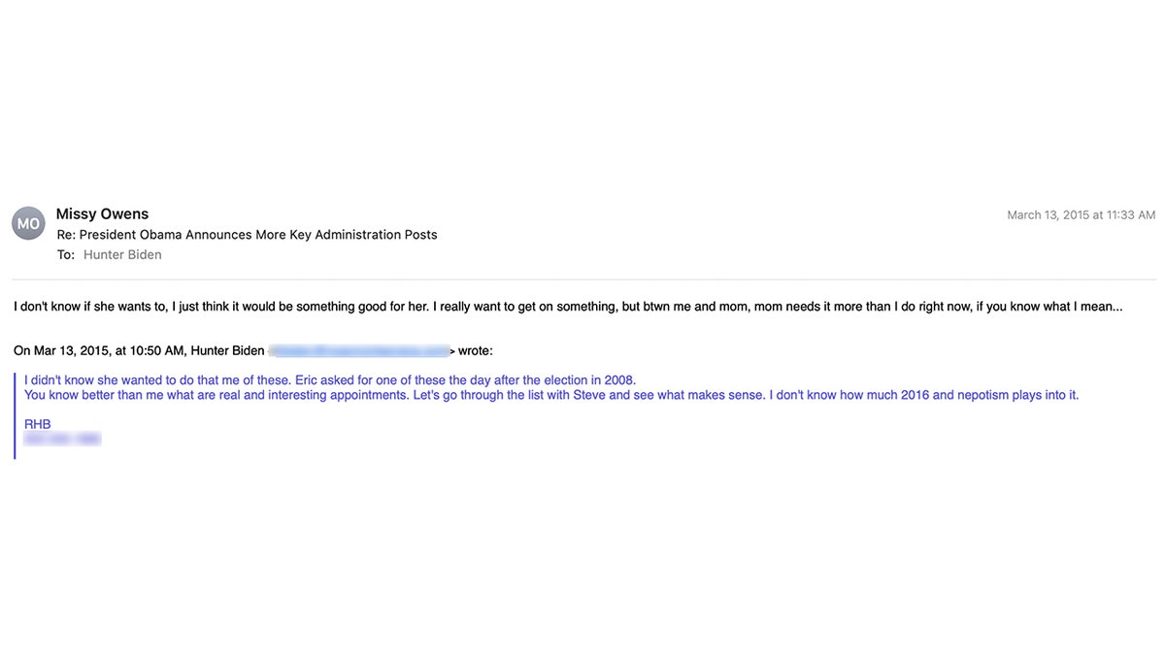Click the blurred email address after Hunter Biden

(x=359, y=350)
